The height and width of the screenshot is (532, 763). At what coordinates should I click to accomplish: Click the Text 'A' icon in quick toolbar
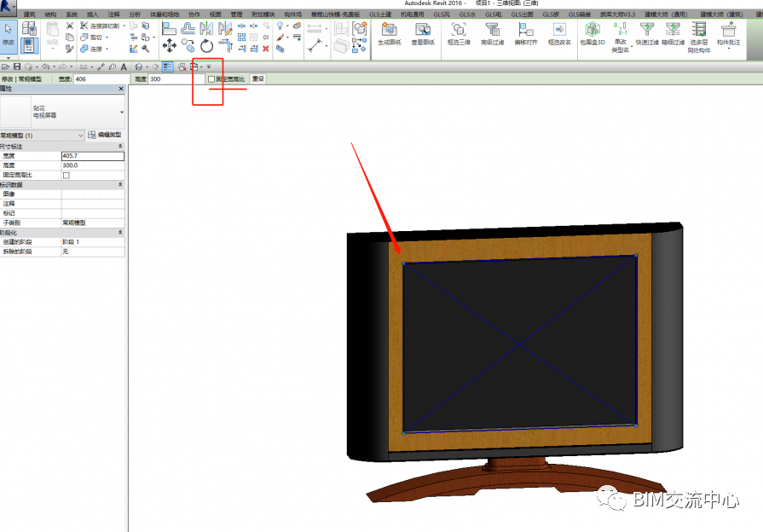124,66
